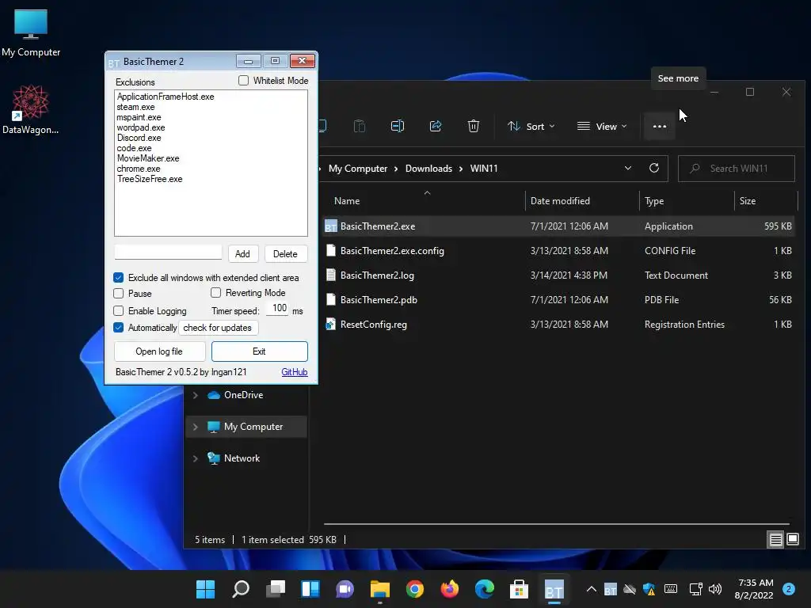Toggle Automatically check for updates checkbox
The height and width of the screenshot is (608, 811).
[x=119, y=327]
